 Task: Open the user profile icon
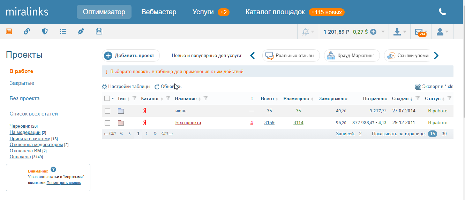(440, 32)
